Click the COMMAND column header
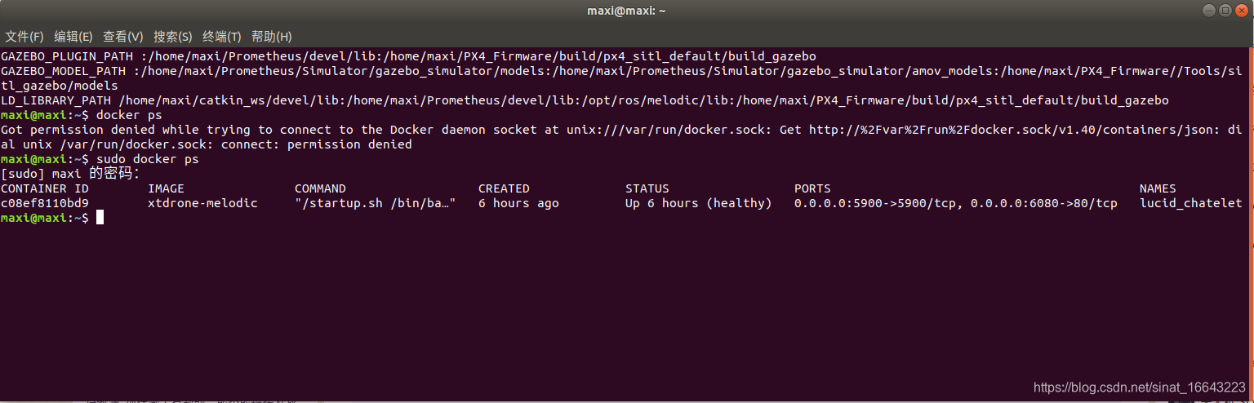The width and height of the screenshot is (1254, 403). [320, 188]
